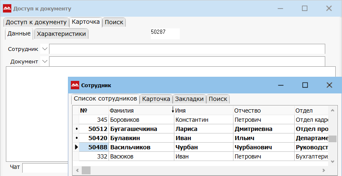This screenshot has width=342, height=176.
Task: Maximize the Сотрудник window
Action: coord(305,85)
